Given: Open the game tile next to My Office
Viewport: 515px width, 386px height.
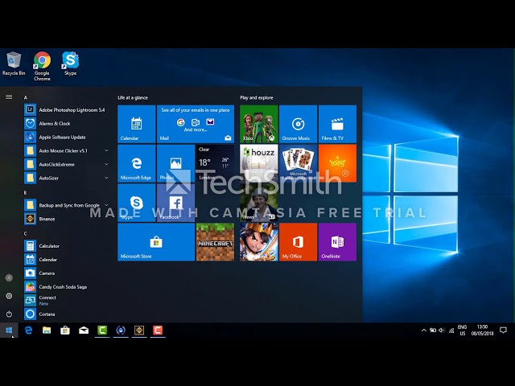Looking at the screenshot, I should tap(259, 242).
